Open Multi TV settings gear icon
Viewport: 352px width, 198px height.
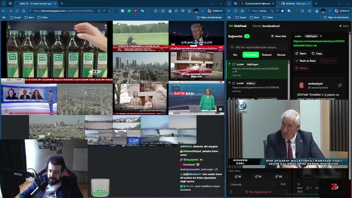coord(220,109)
